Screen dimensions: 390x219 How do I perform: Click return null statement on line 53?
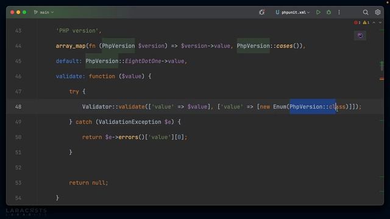(88, 182)
